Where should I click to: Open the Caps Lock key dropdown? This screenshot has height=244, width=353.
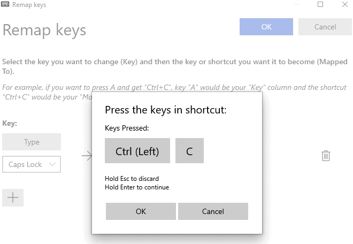(32, 164)
